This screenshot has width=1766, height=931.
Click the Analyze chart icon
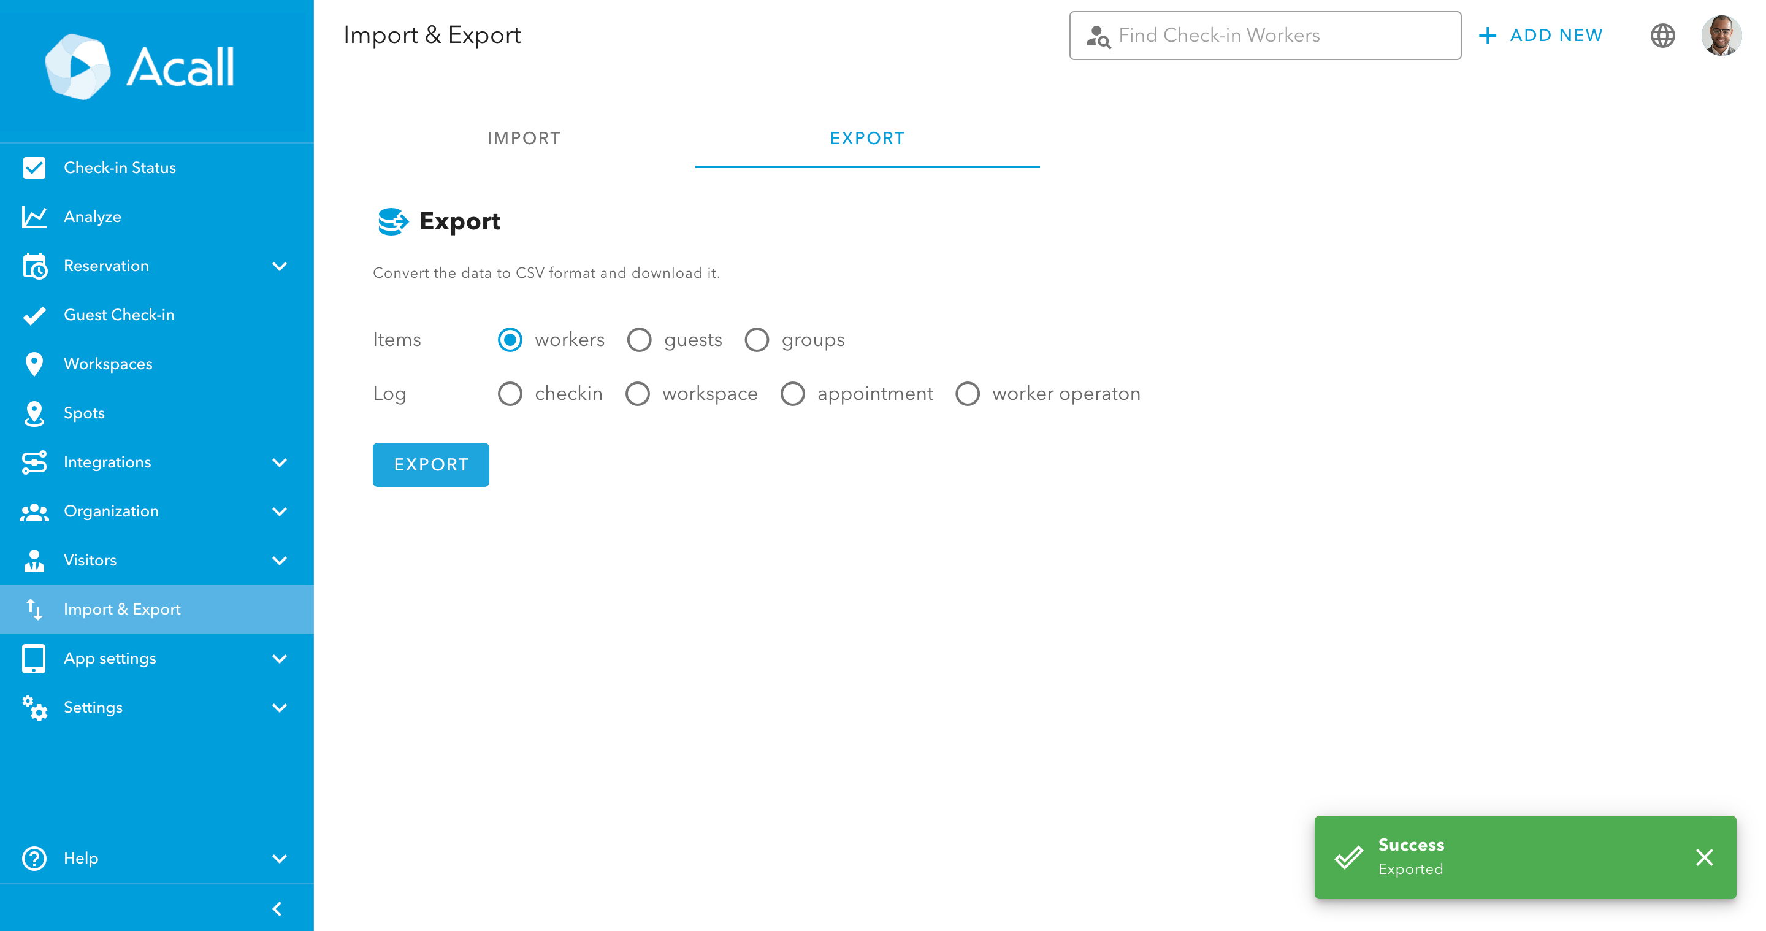click(x=34, y=216)
